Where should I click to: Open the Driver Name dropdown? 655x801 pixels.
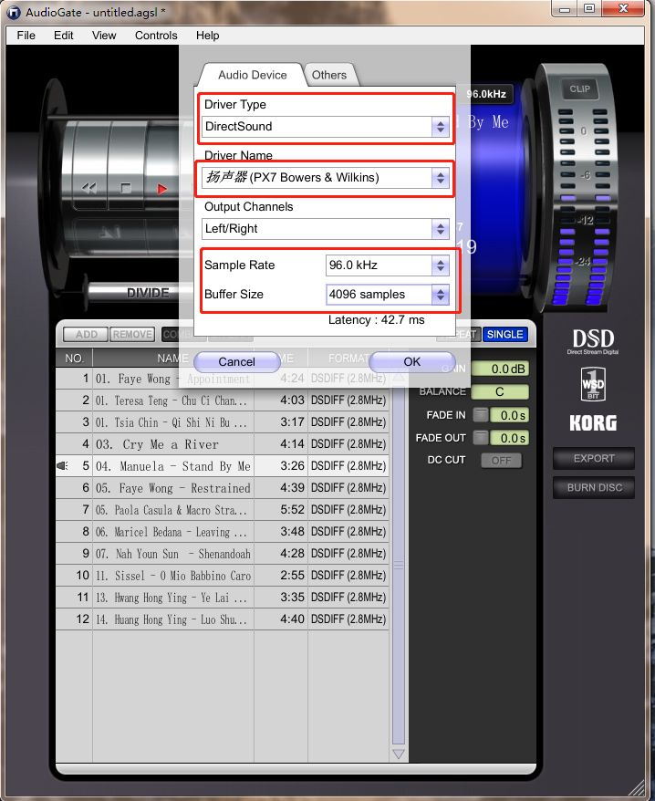[x=326, y=178]
